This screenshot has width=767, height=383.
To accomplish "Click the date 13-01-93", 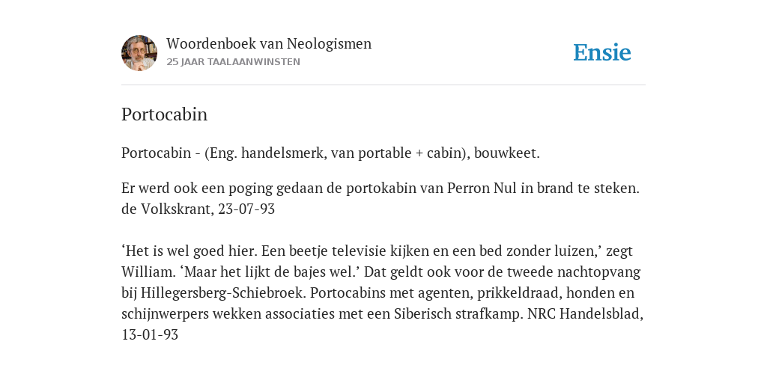I will point(150,334).
